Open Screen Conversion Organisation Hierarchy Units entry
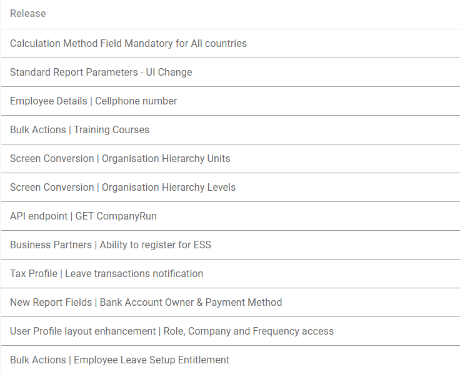Screen dimensions: 460x374 click(120, 159)
